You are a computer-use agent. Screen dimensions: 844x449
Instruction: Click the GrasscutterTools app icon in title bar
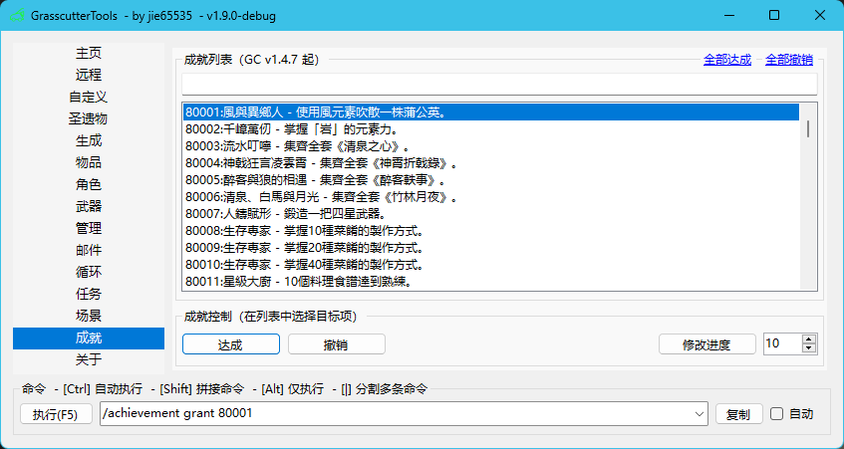(x=18, y=16)
